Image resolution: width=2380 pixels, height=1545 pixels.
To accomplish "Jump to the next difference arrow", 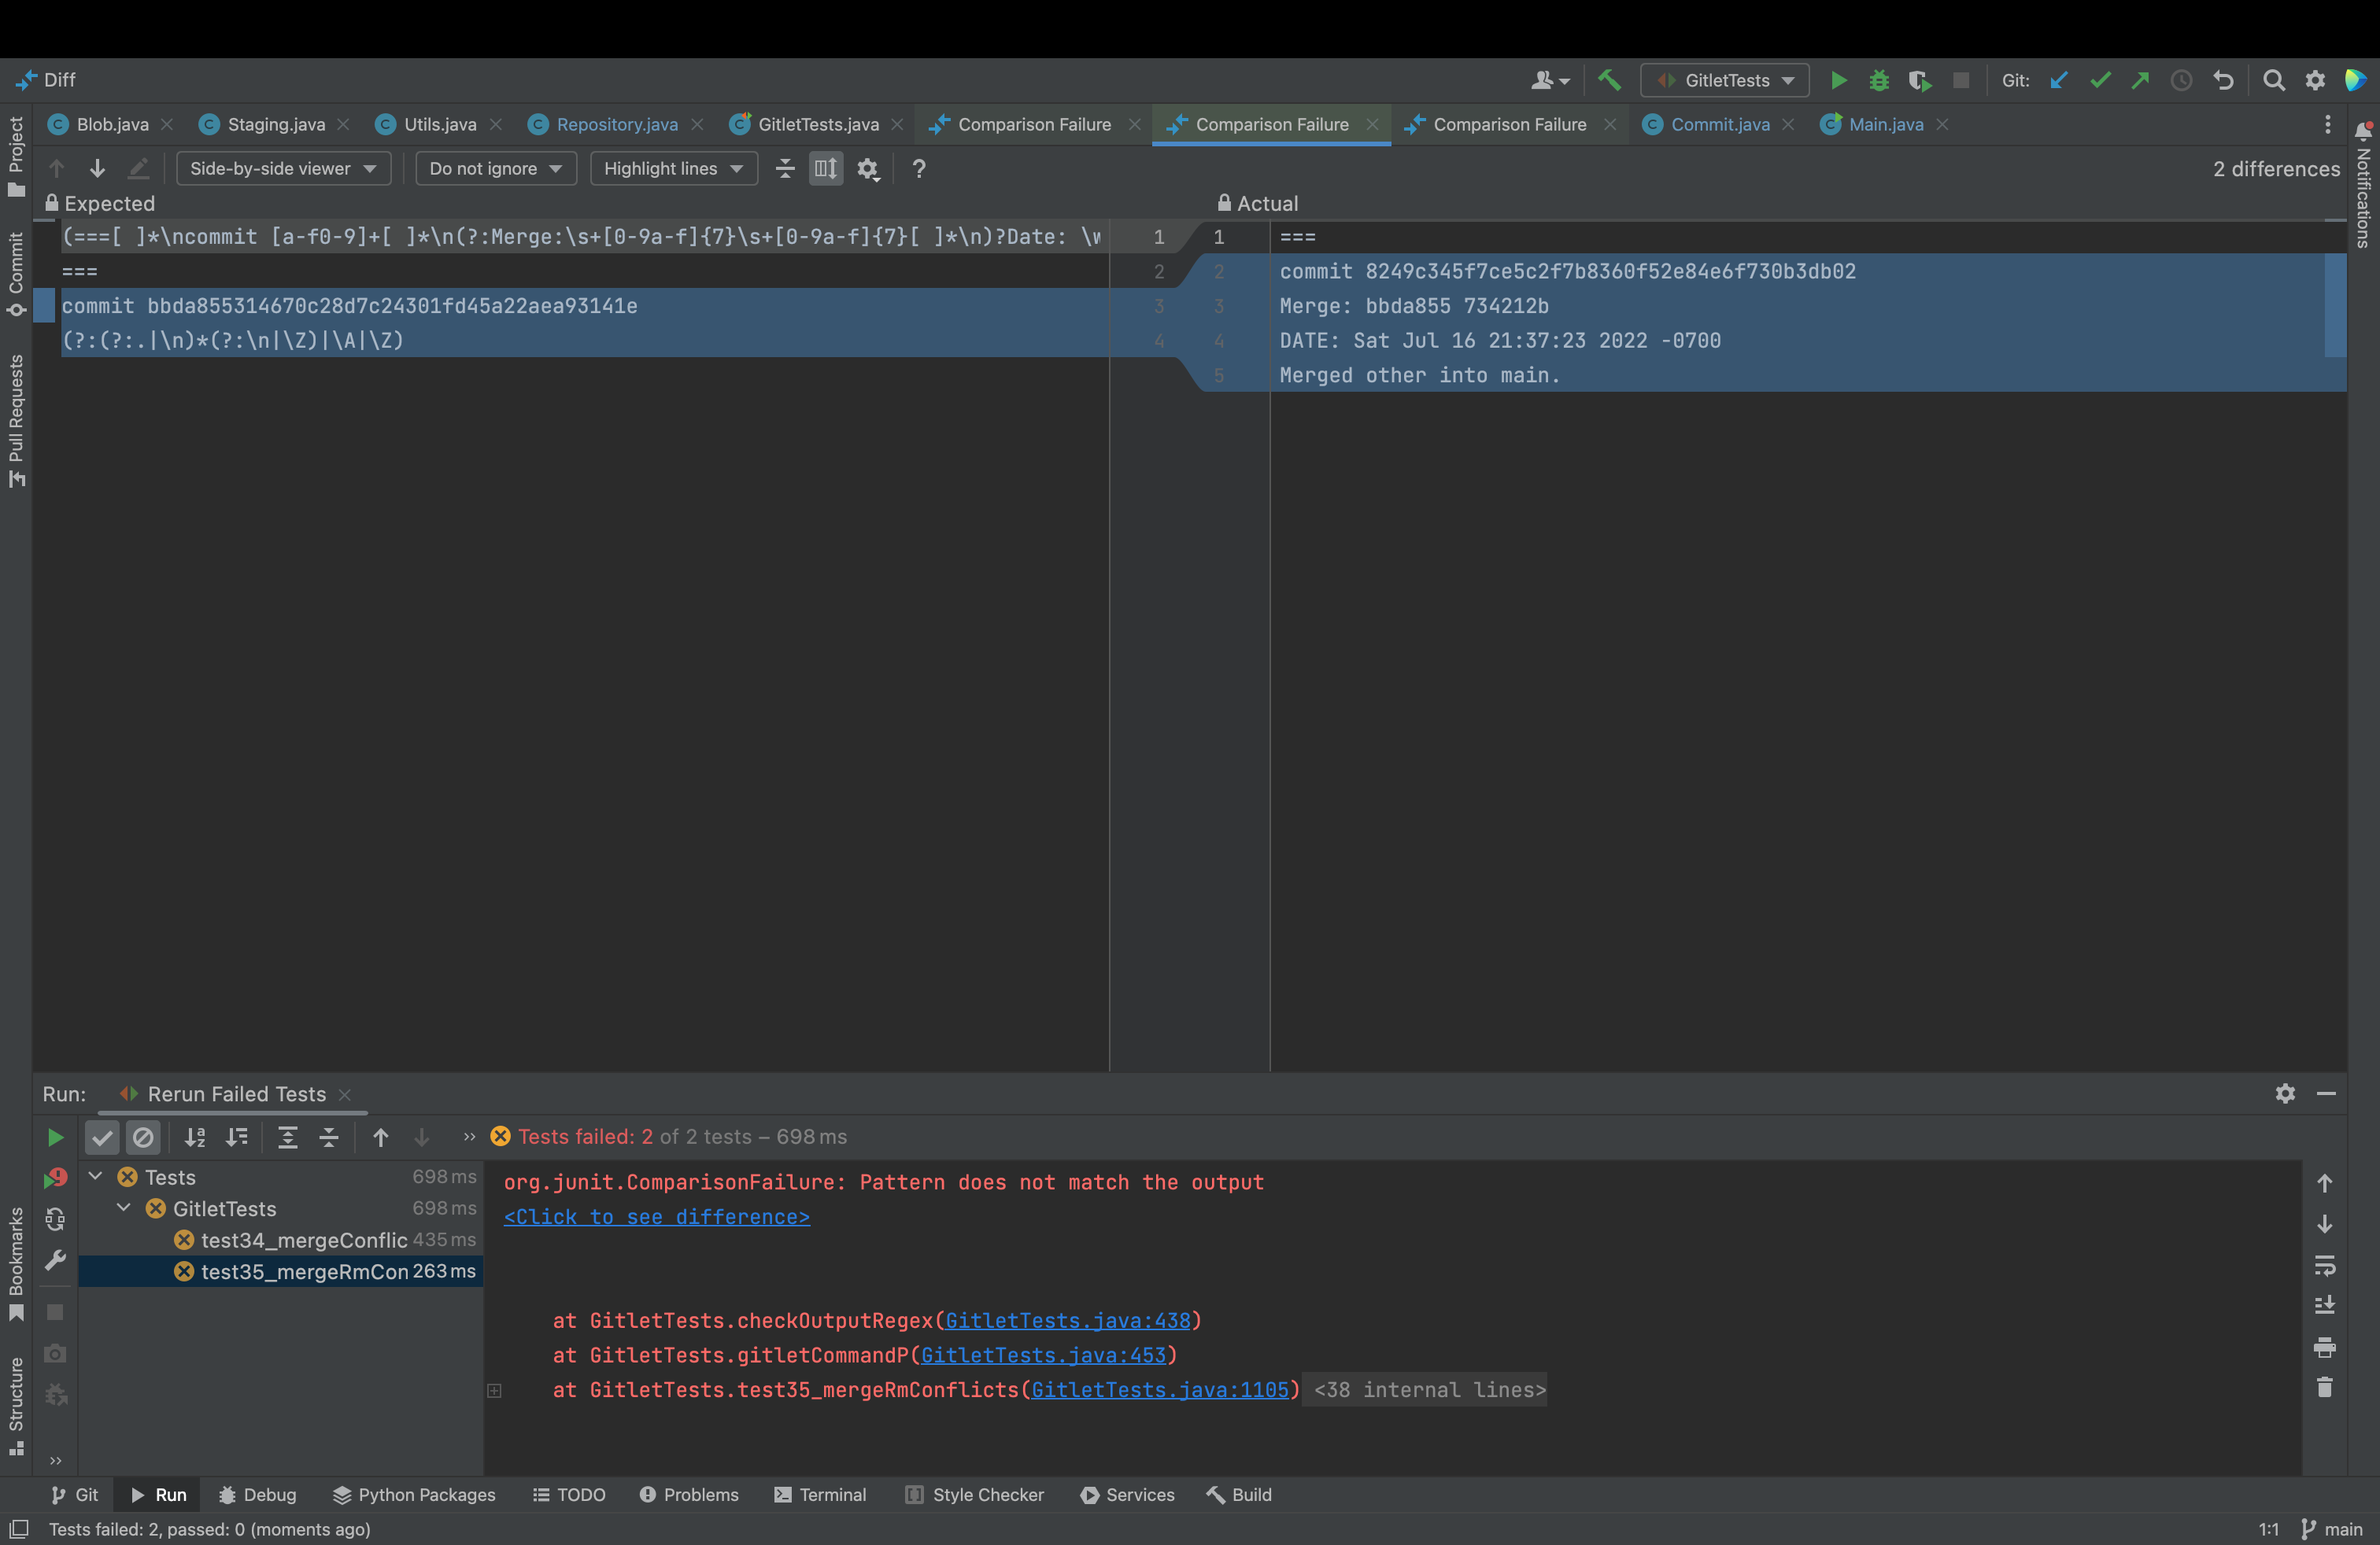I will pos(97,169).
